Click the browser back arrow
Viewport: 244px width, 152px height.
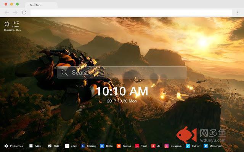coord(7,13)
